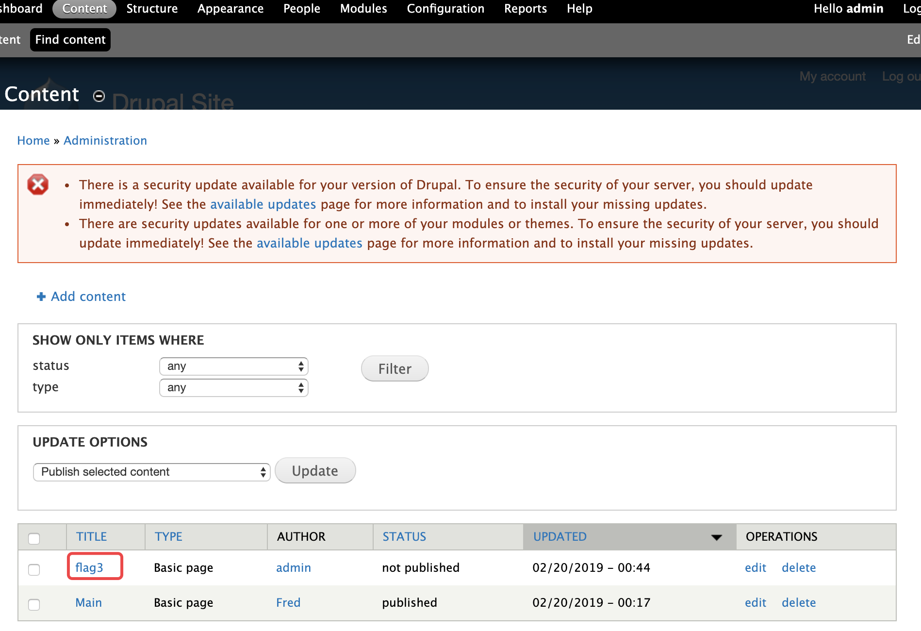The width and height of the screenshot is (921, 631).
Task: Open the Modules menu
Action: (x=363, y=9)
